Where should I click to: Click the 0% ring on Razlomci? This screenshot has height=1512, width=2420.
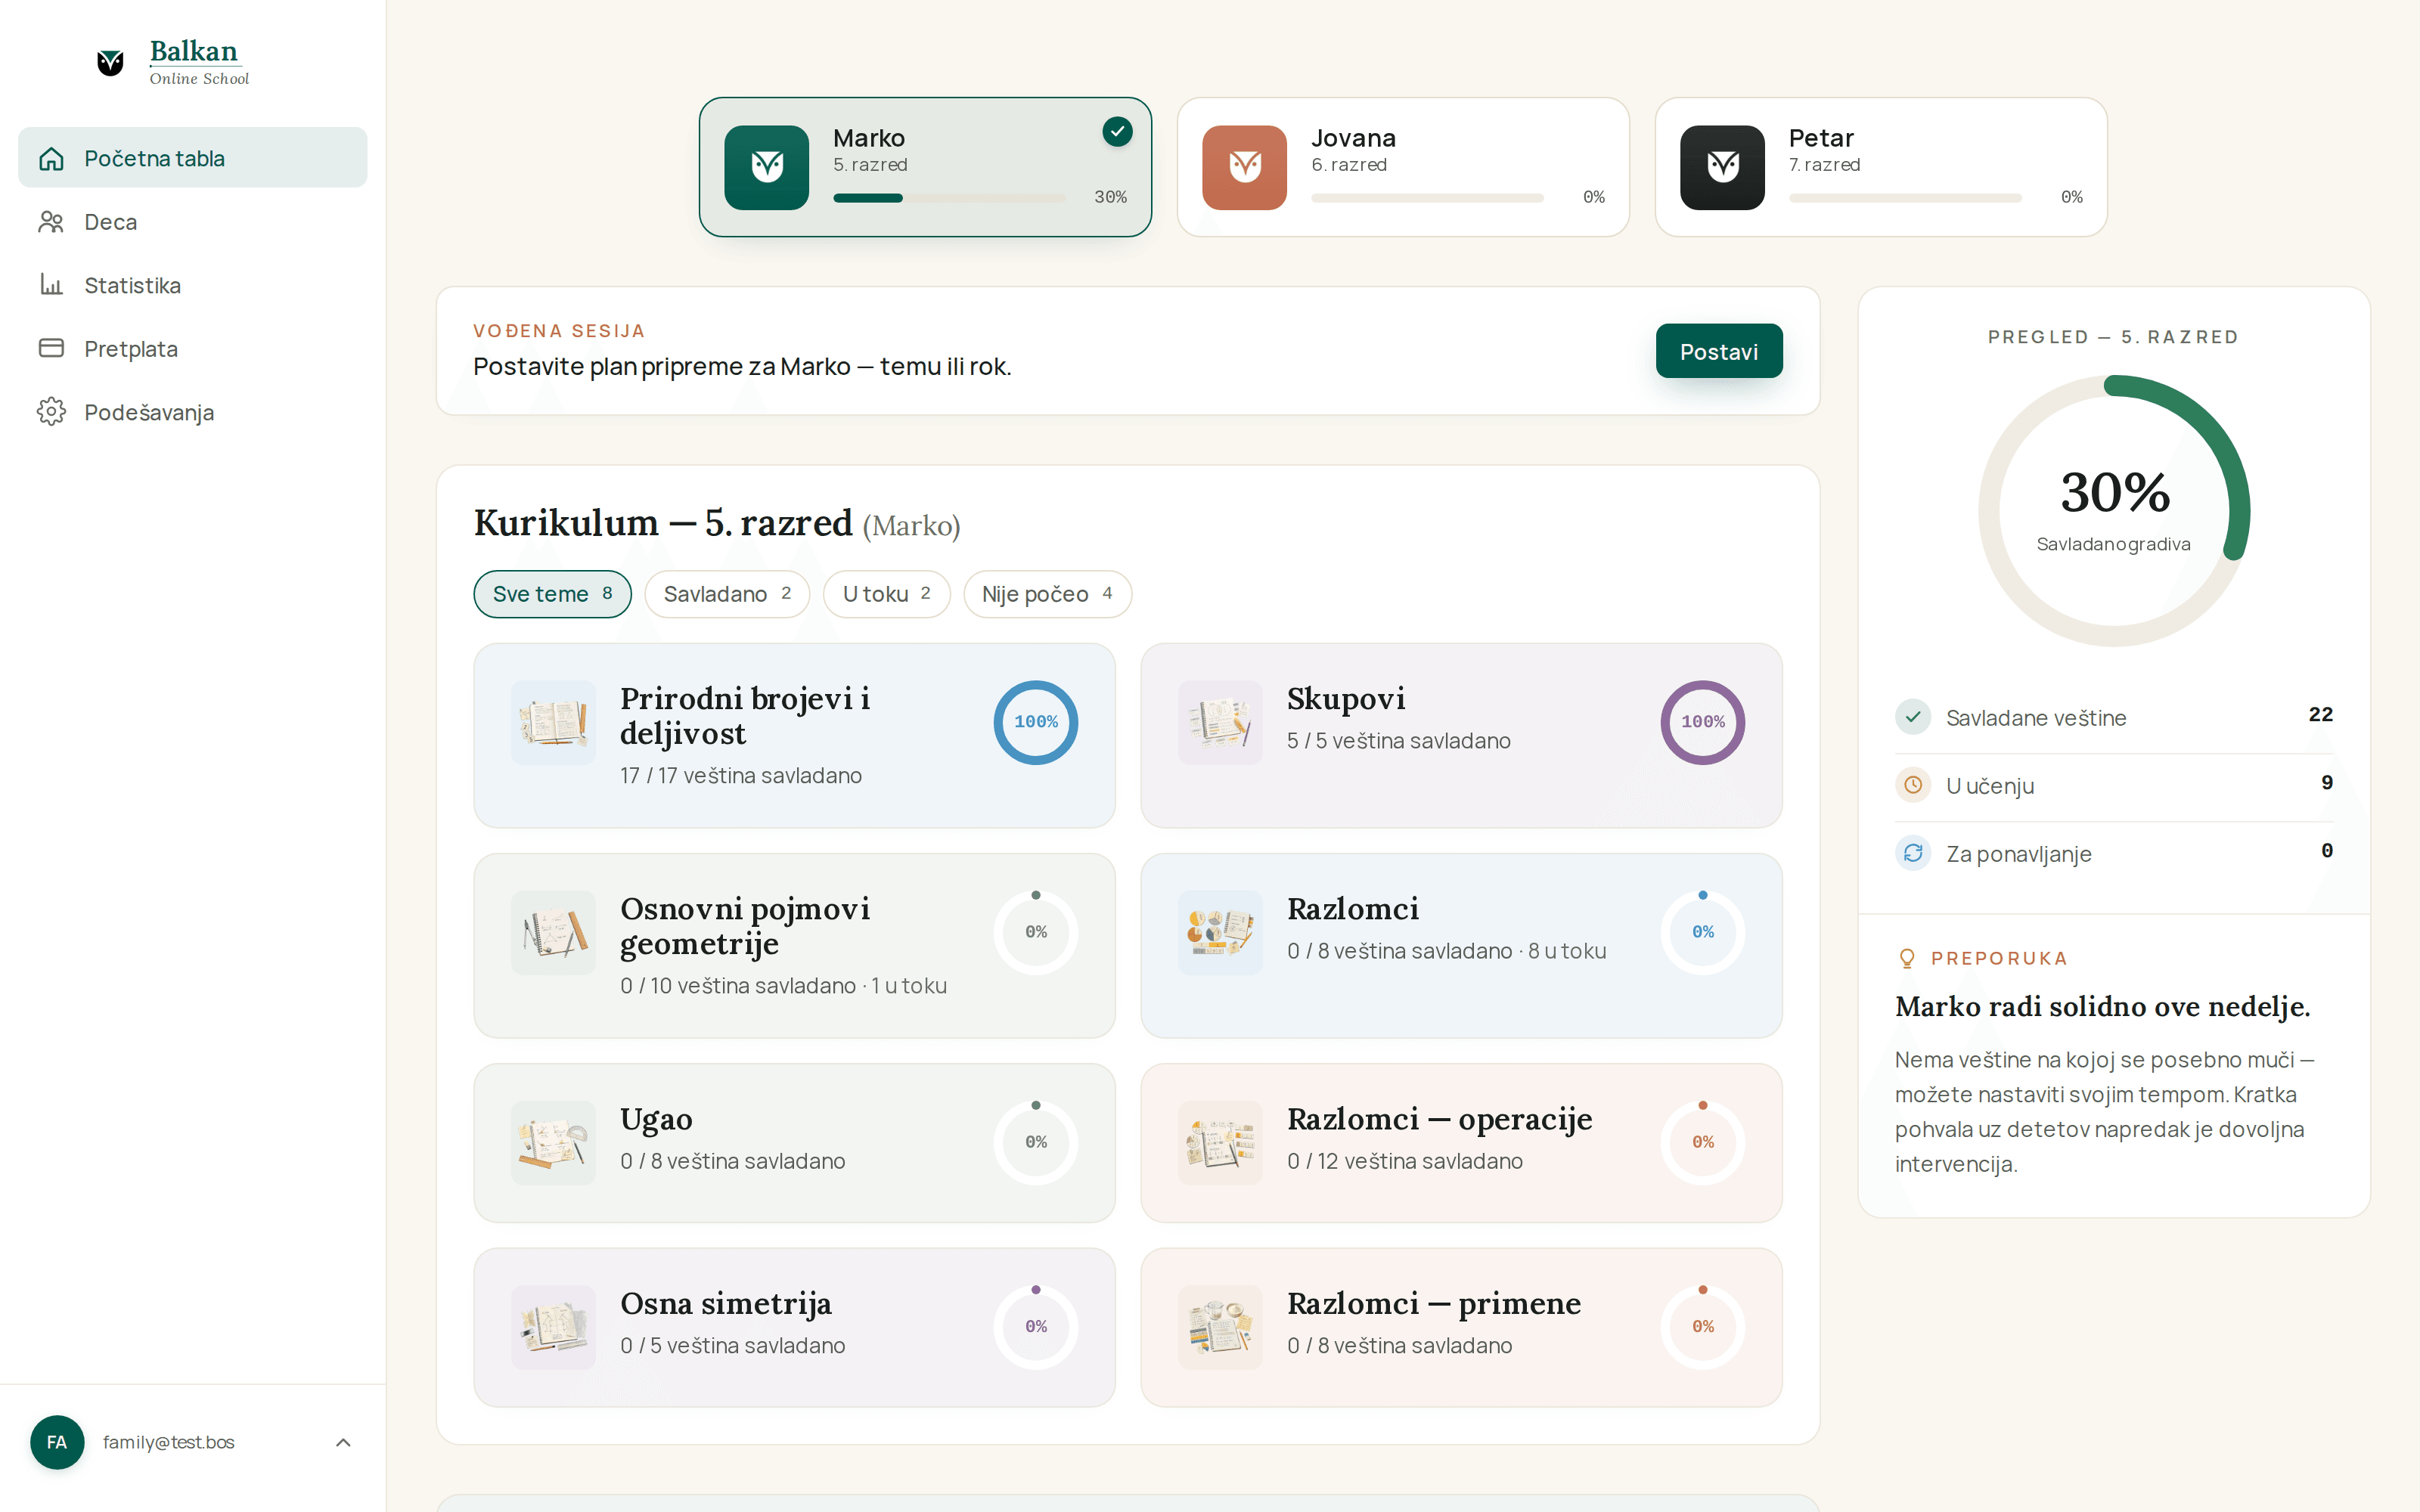click(1702, 932)
